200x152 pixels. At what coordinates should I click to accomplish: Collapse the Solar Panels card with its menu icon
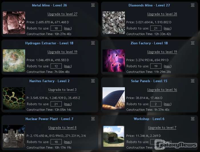tap(193, 81)
